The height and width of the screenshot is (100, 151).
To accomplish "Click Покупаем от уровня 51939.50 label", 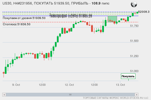I will click(x=24, y=18).
